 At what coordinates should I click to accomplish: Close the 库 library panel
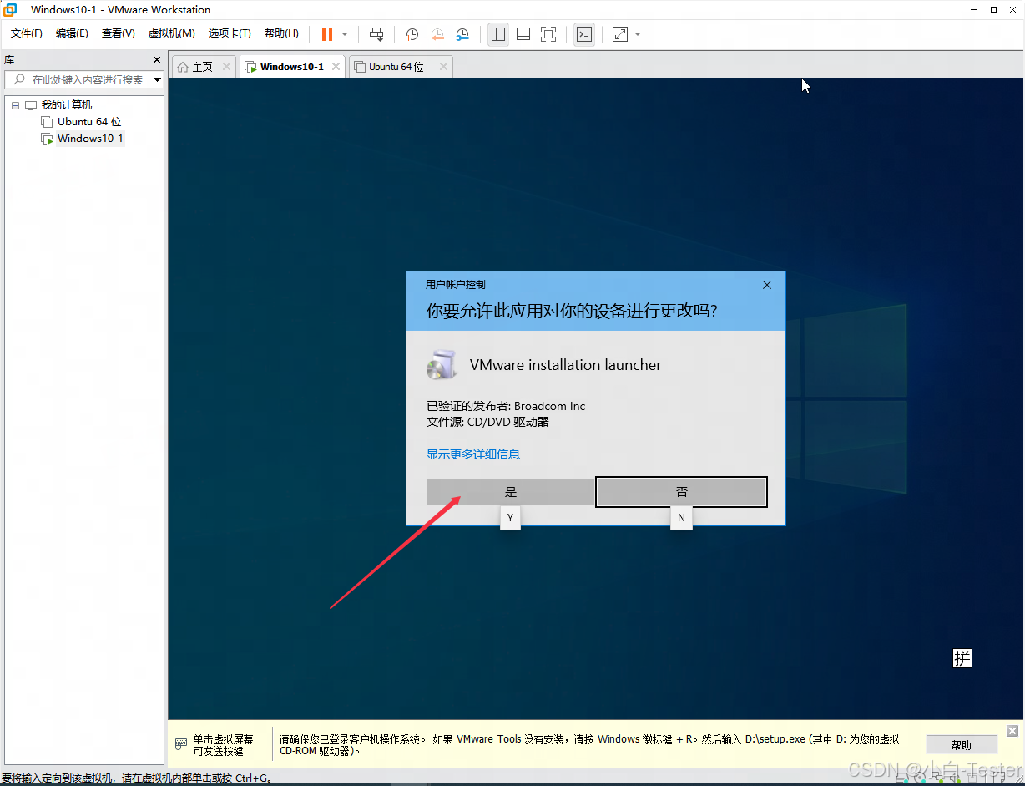pos(157,60)
